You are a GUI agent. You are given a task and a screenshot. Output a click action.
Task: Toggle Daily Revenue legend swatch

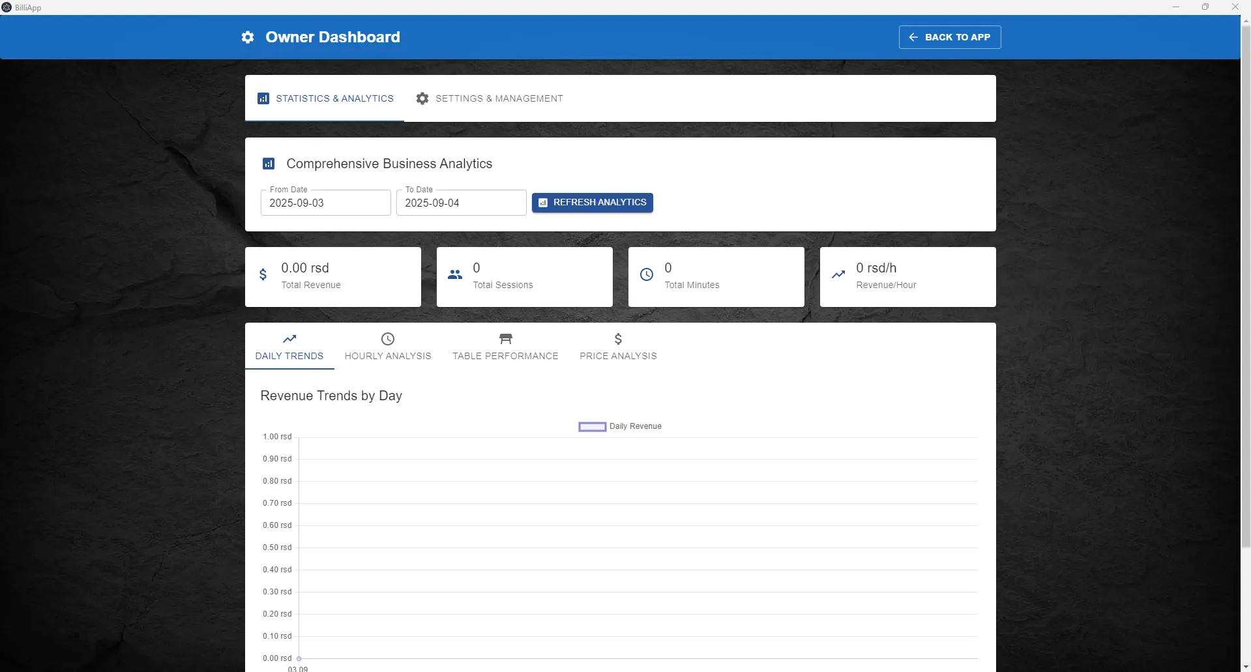(x=592, y=427)
